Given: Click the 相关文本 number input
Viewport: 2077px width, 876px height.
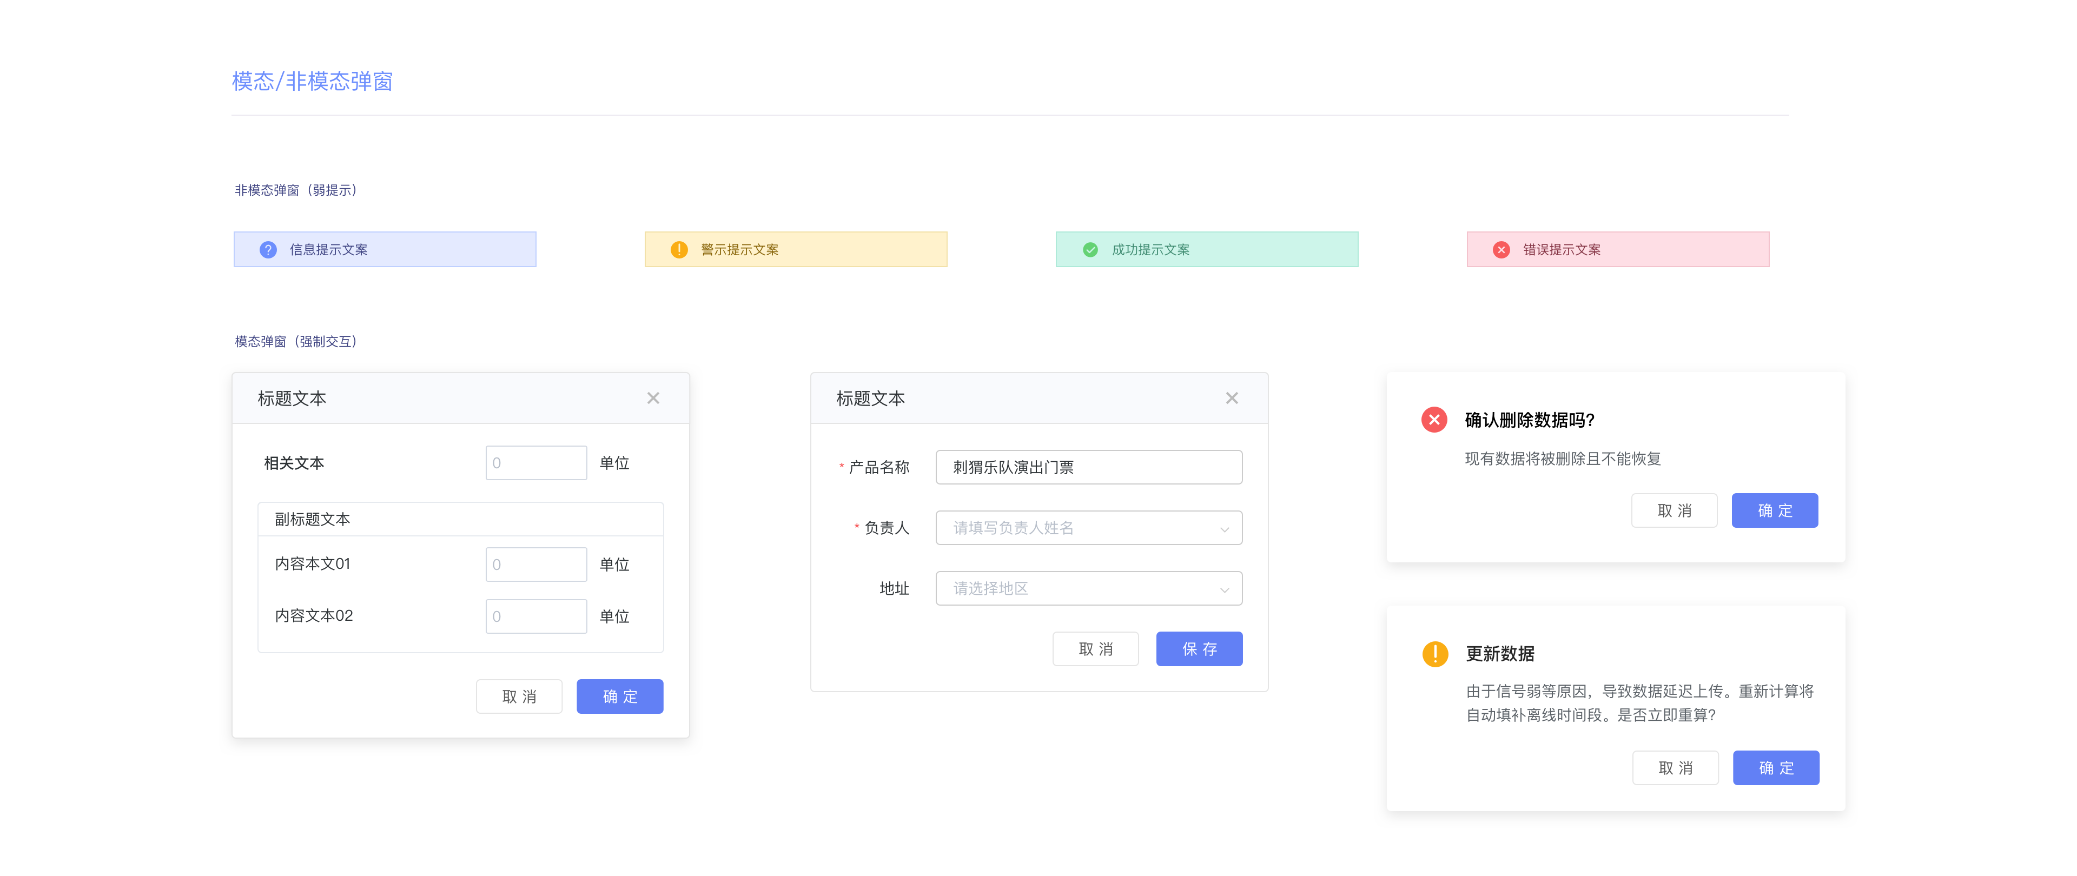Looking at the screenshot, I should tap(536, 463).
